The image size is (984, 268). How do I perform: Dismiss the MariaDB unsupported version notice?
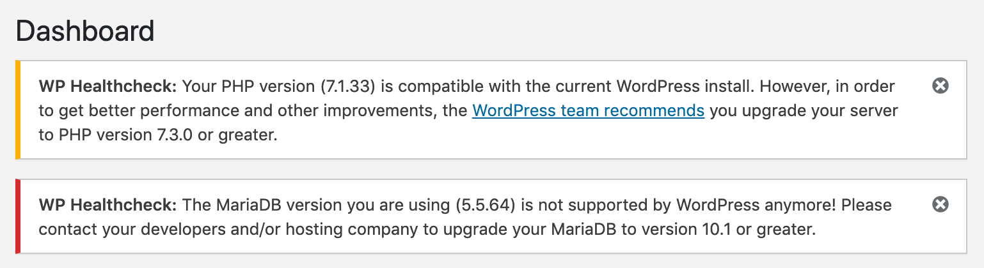[x=940, y=204]
